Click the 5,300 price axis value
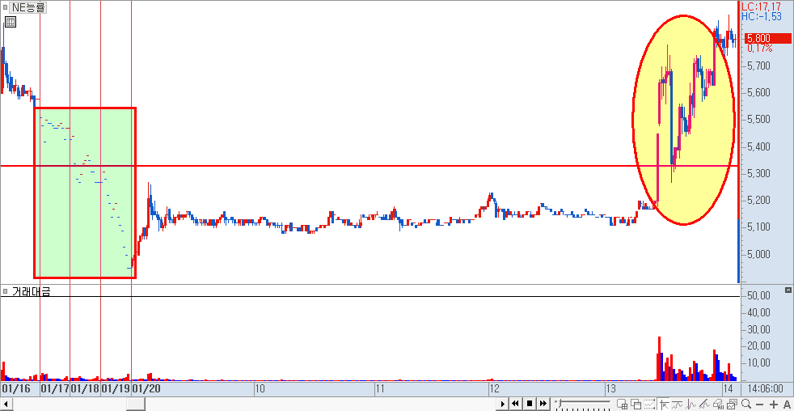The width and height of the screenshot is (794, 411). [x=758, y=174]
